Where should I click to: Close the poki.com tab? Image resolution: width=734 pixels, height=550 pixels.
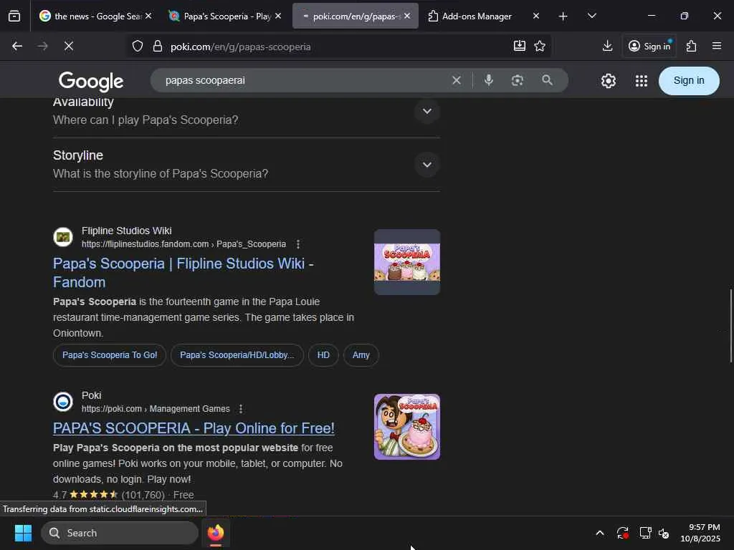pyautogui.click(x=407, y=16)
